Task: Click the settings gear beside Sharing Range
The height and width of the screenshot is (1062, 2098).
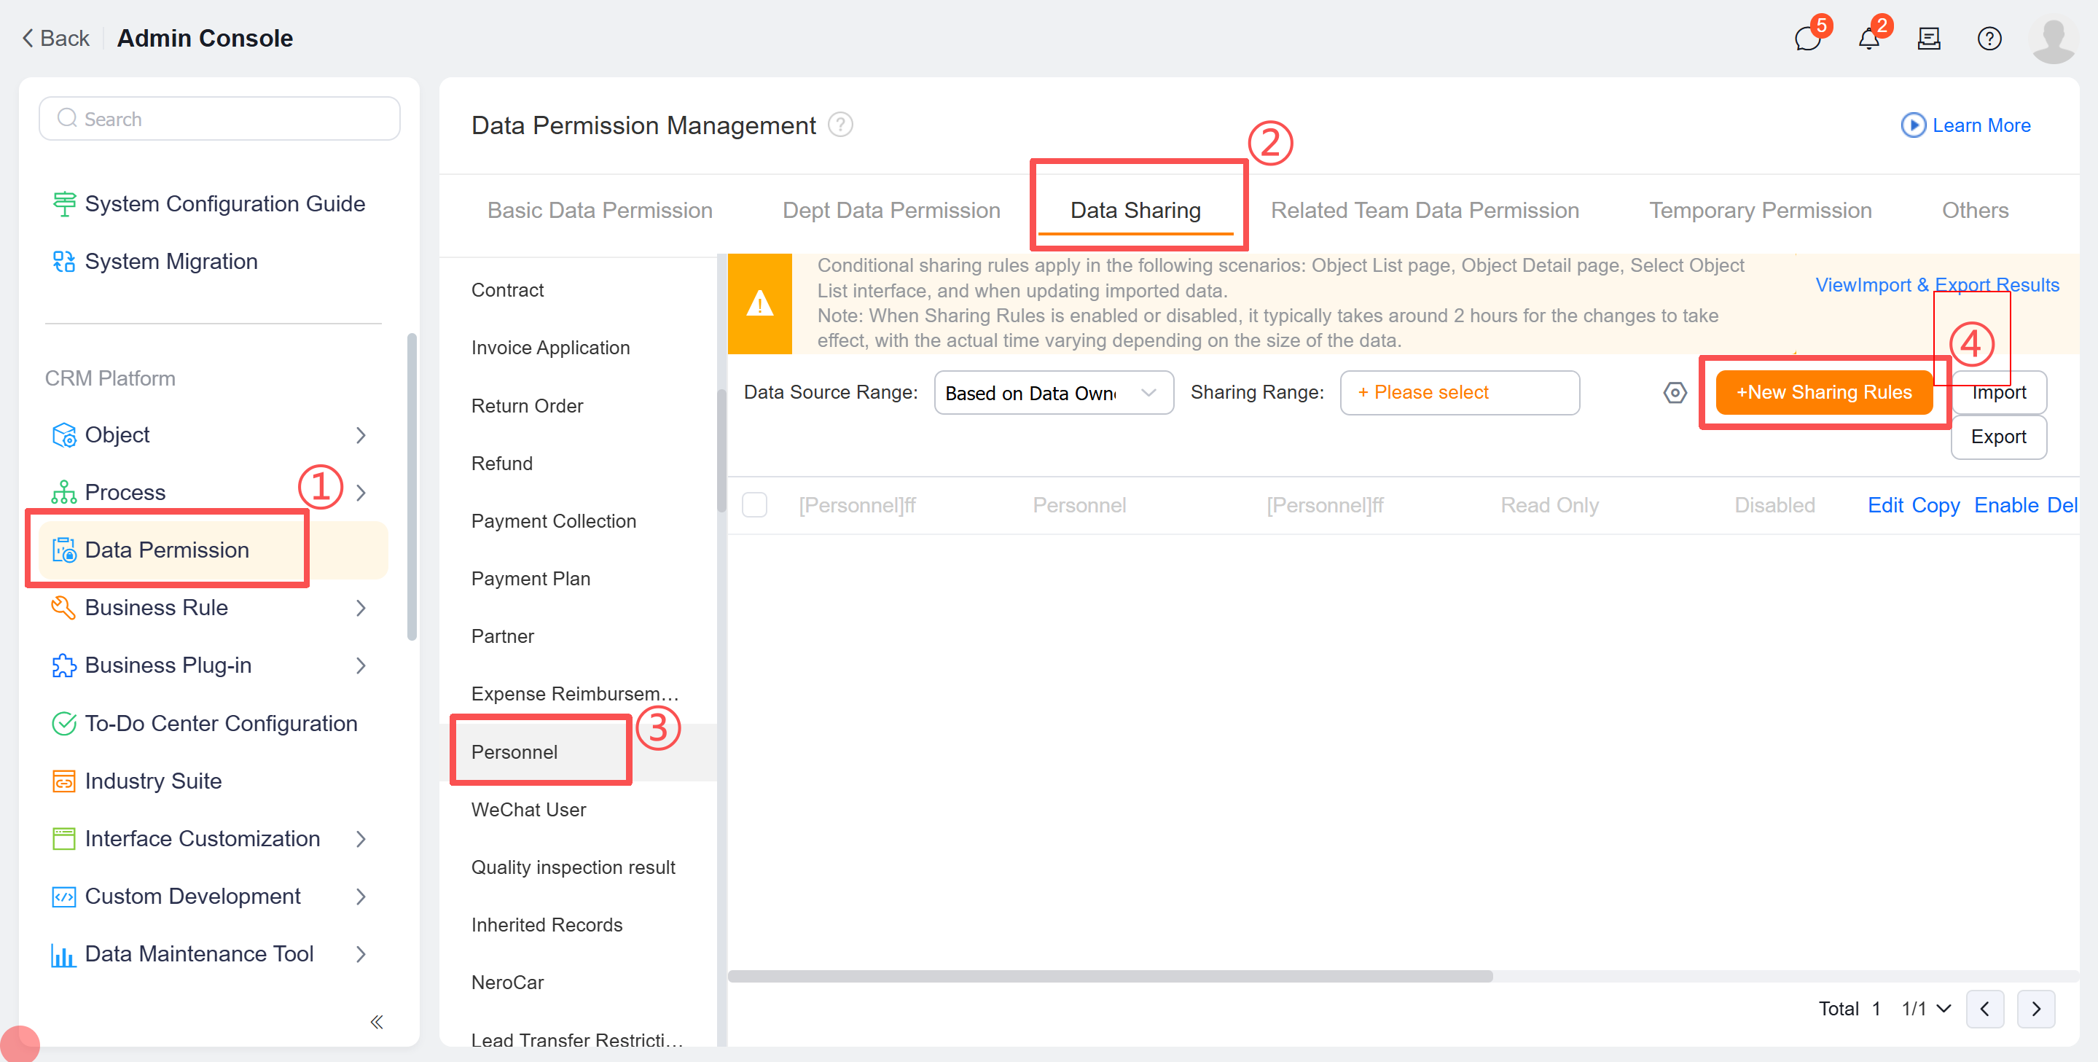Action: [x=1675, y=393]
